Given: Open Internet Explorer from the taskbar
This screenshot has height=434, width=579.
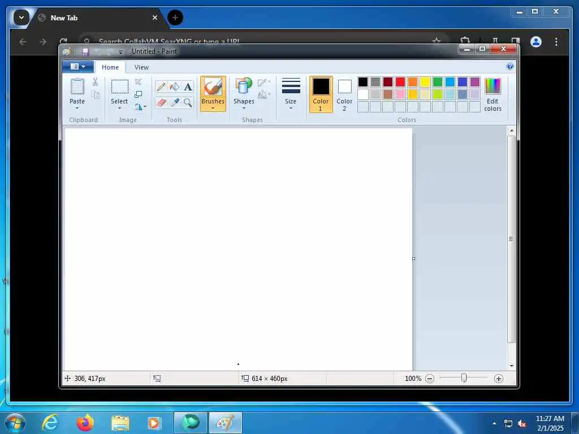Looking at the screenshot, I should (x=50, y=423).
